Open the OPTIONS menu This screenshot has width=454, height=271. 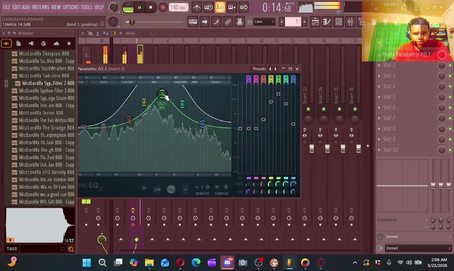tap(71, 7)
